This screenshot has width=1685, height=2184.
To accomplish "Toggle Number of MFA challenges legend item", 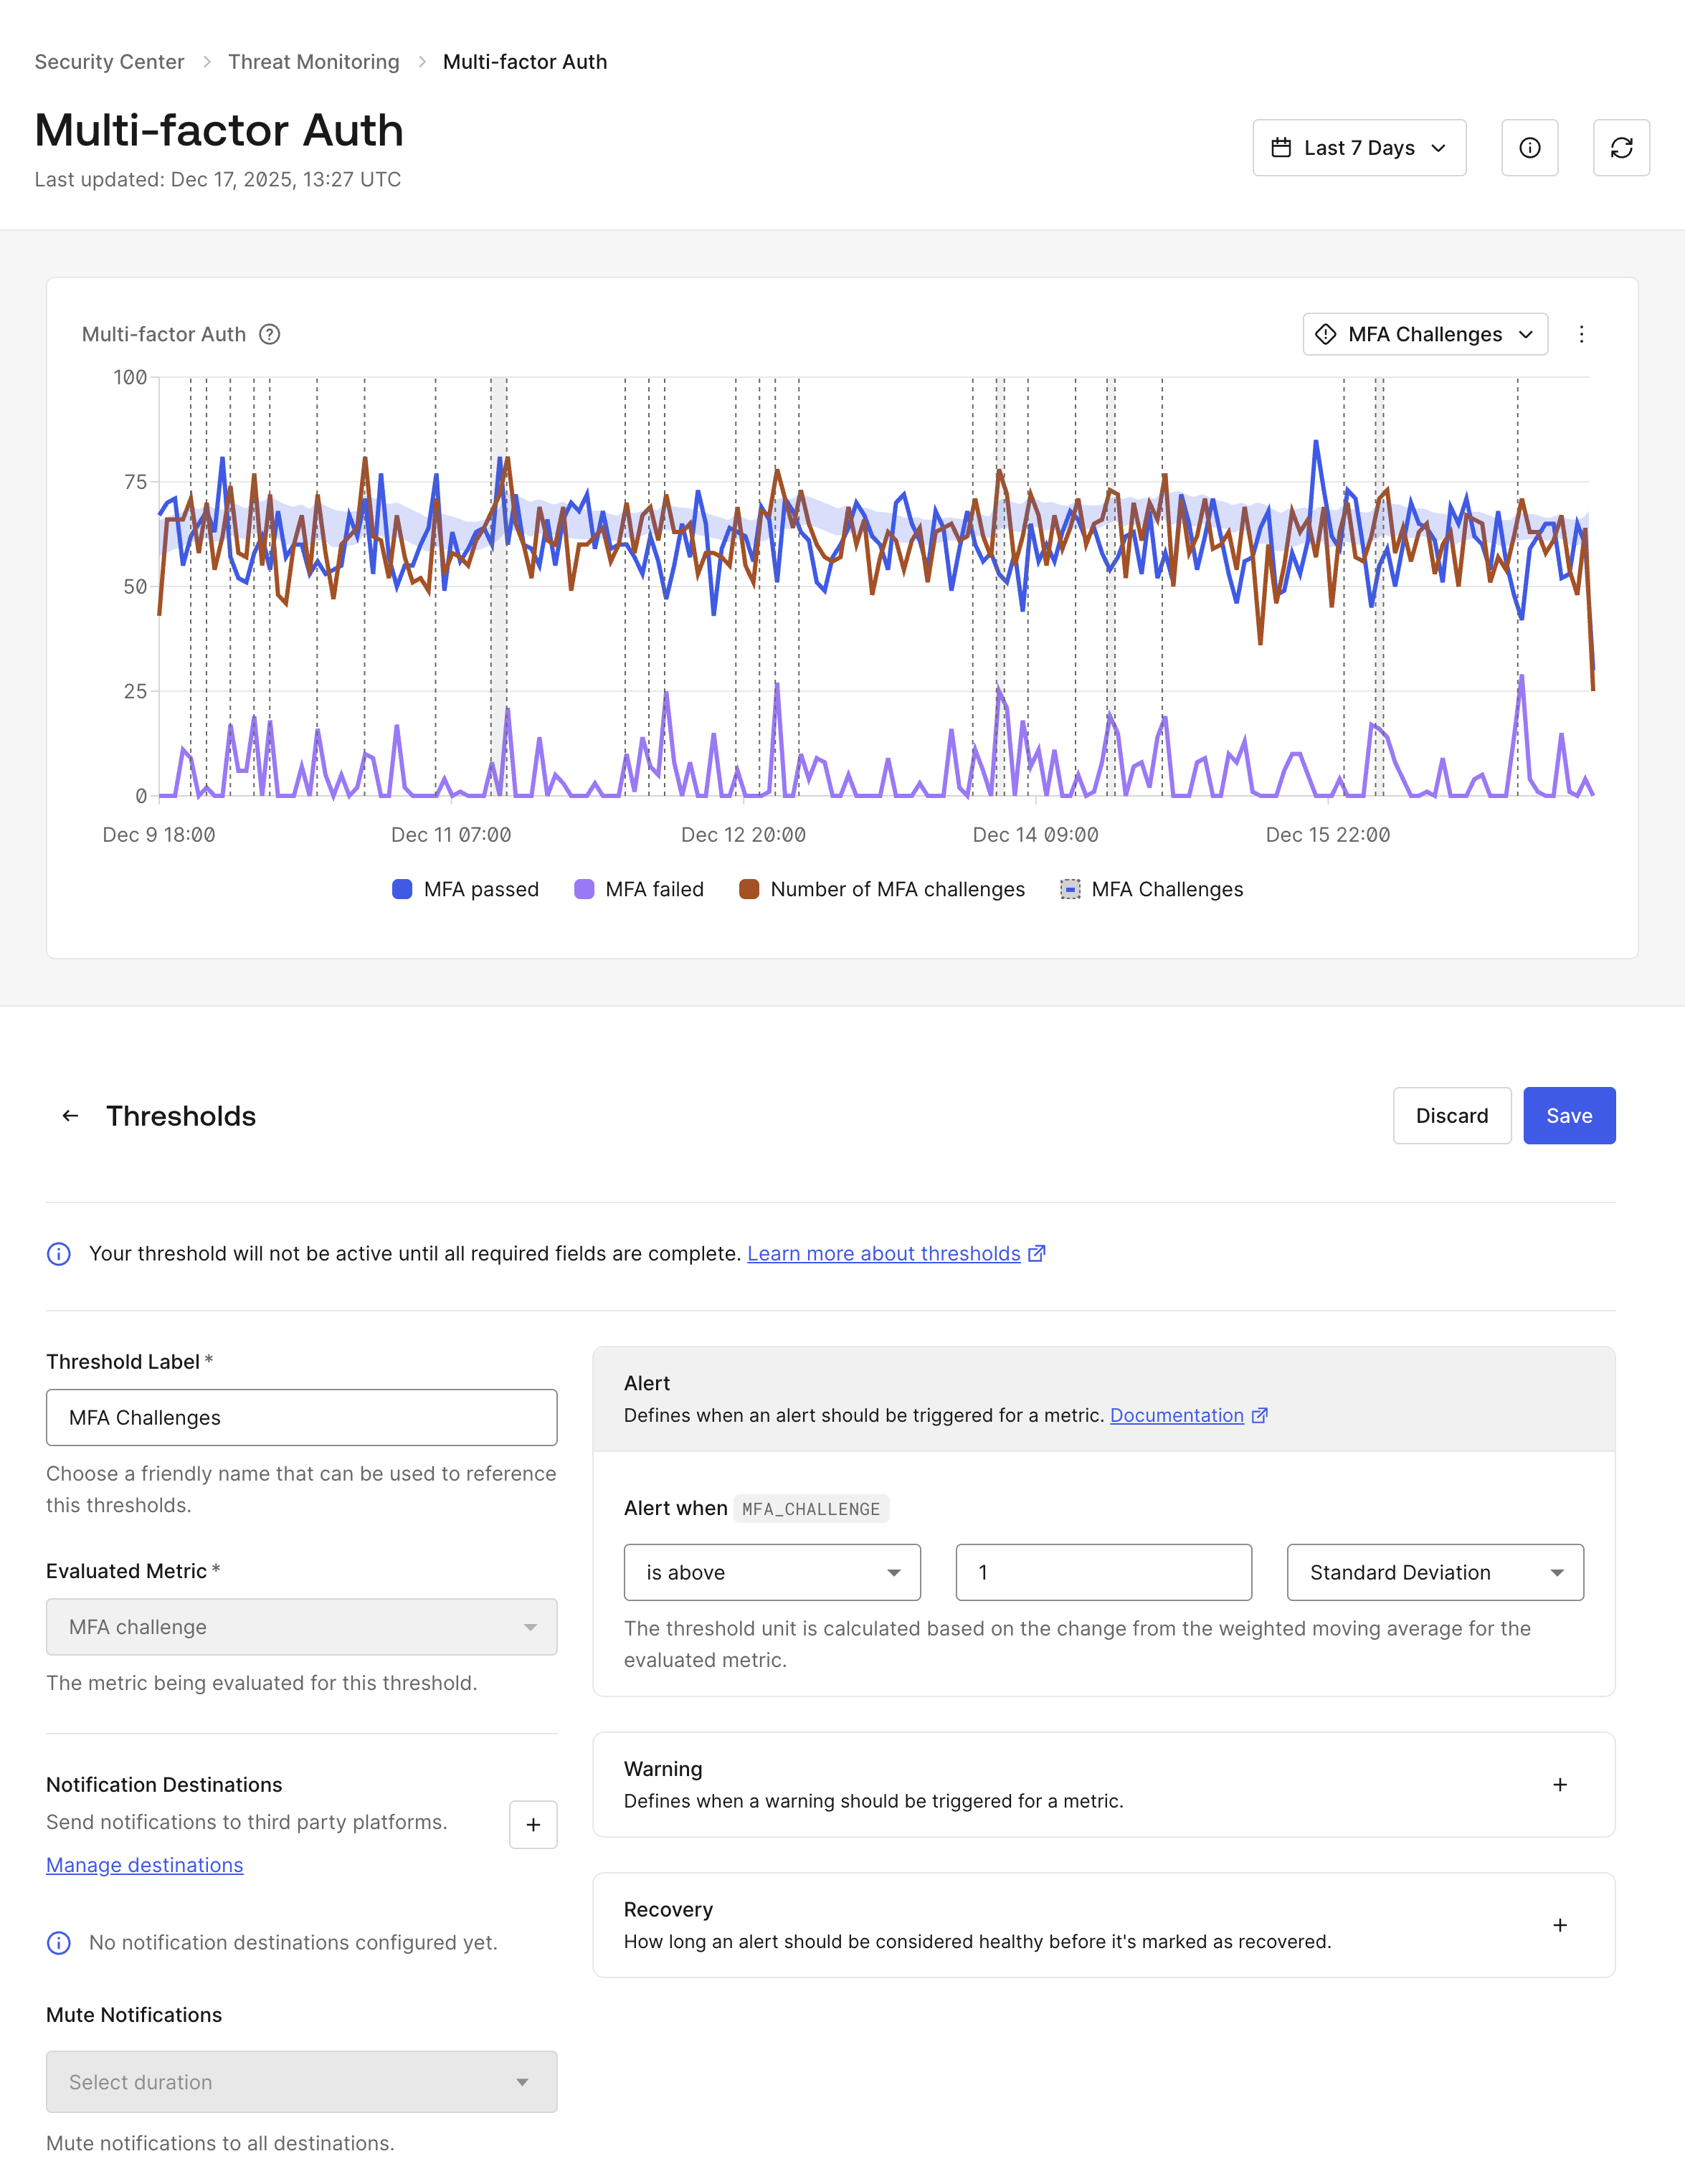I will (882, 889).
